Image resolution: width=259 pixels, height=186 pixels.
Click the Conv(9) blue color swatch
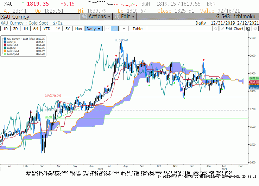coord(5,42)
